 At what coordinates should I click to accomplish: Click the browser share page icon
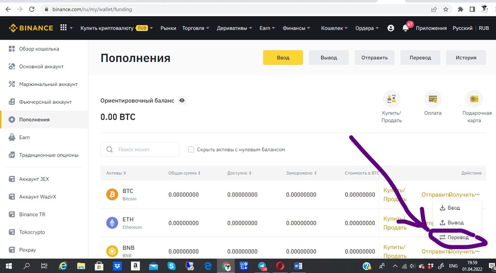[x=434, y=9]
